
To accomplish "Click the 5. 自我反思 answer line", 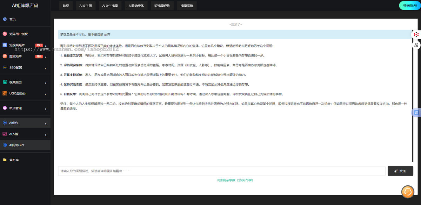I will pyautogui.click(x=172, y=94).
